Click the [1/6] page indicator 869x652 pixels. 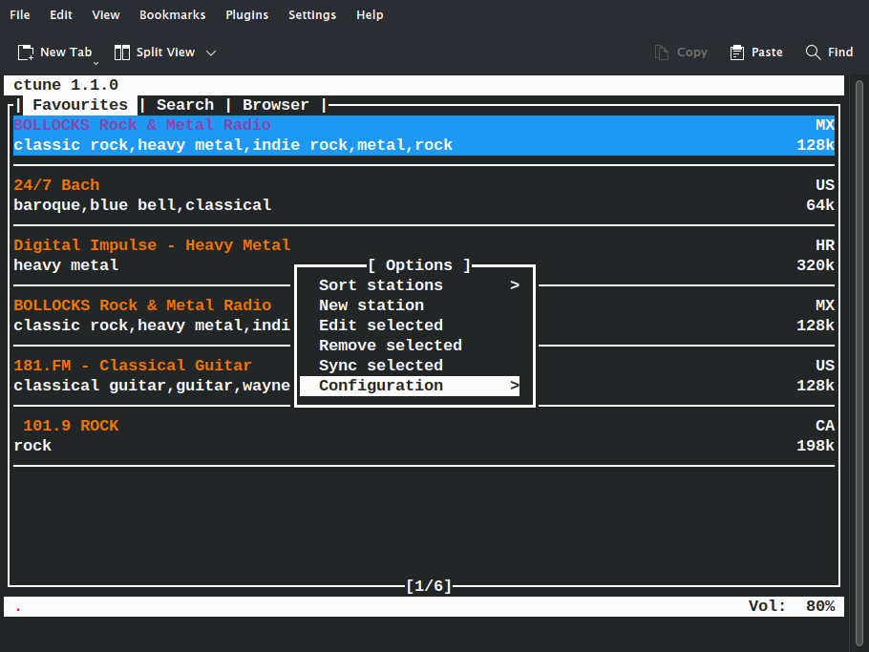click(429, 586)
